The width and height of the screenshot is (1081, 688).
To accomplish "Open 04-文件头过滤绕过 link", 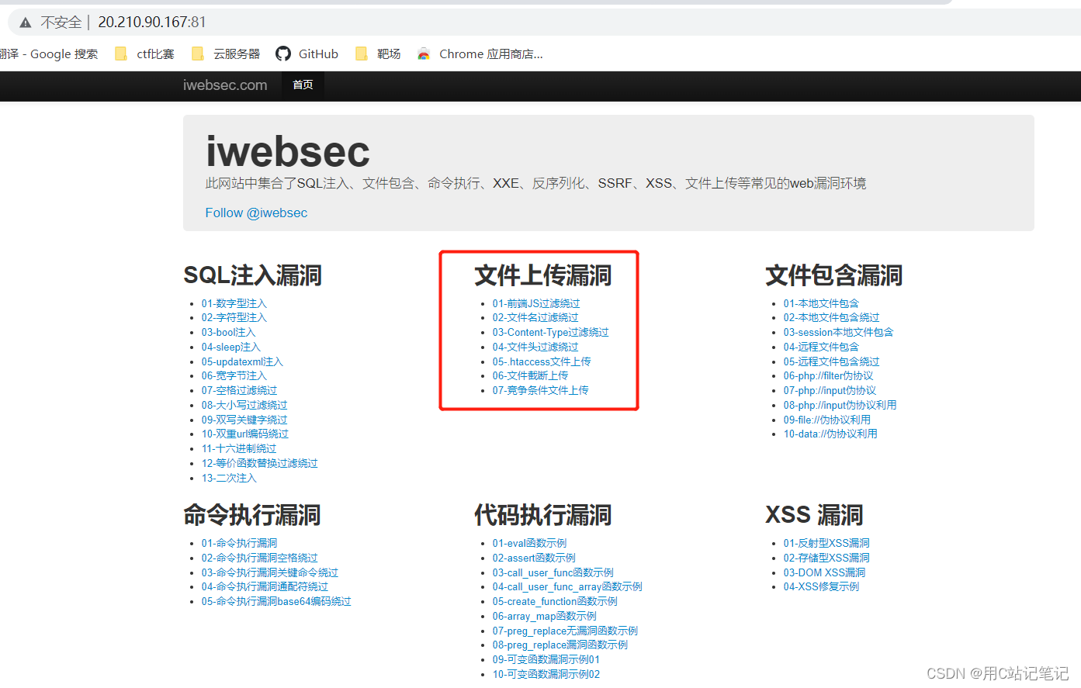I will [x=535, y=347].
